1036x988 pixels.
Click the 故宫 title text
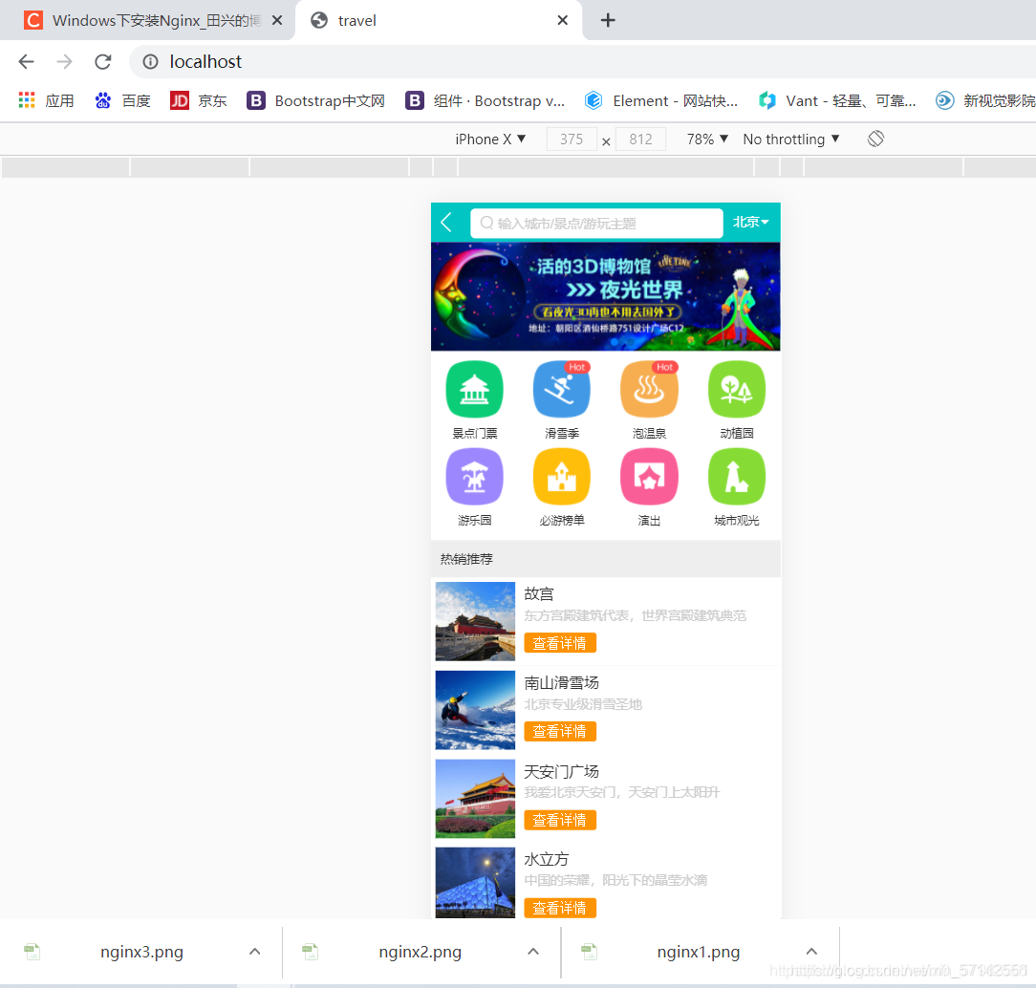539,593
